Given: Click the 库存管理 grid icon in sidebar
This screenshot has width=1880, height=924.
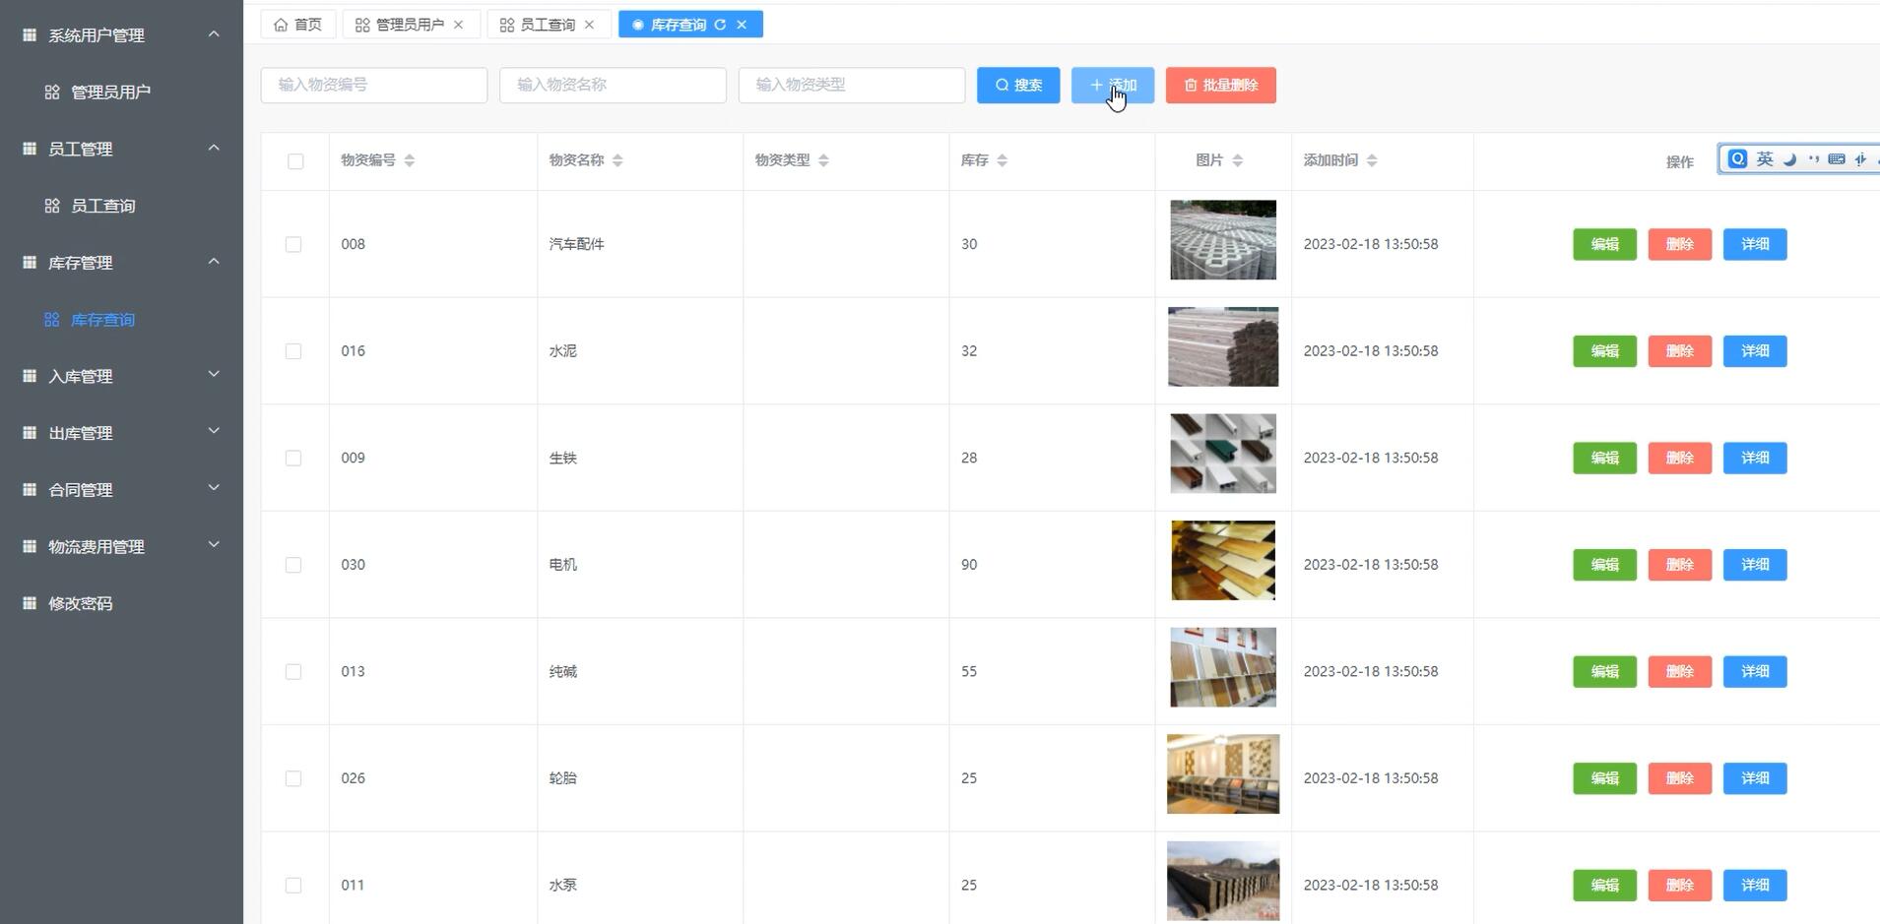Looking at the screenshot, I should (x=30, y=263).
